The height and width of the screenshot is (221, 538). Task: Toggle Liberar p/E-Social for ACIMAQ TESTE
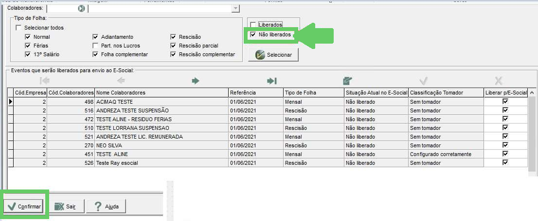(505, 102)
